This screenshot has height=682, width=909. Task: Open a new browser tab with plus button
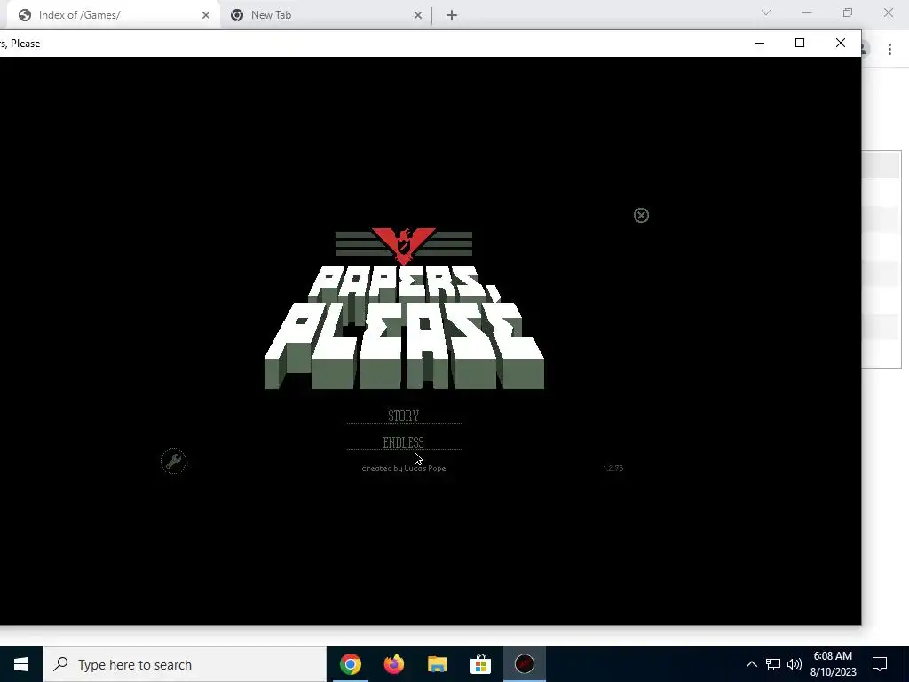click(452, 15)
